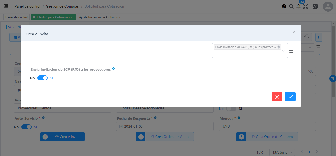Click the language translate icon

(315, 7)
